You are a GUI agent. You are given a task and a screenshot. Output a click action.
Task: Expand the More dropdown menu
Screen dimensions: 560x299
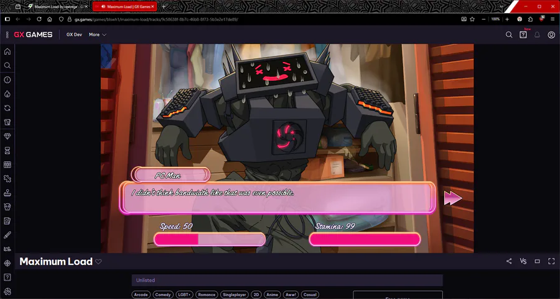click(x=98, y=35)
